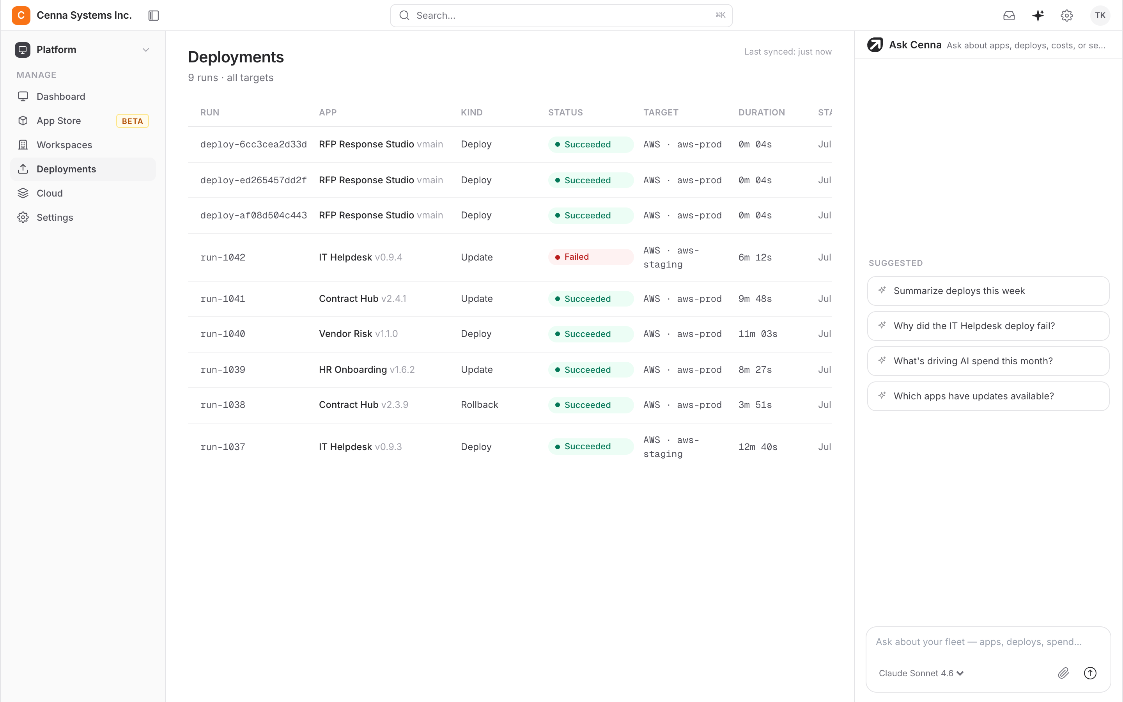Open the inbox tray icon
1123x702 pixels.
coord(1009,15)
